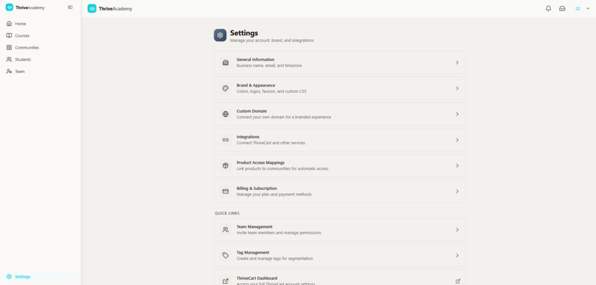
Task: Click the Product Access Mappings box icon
Action: (225, 165)
